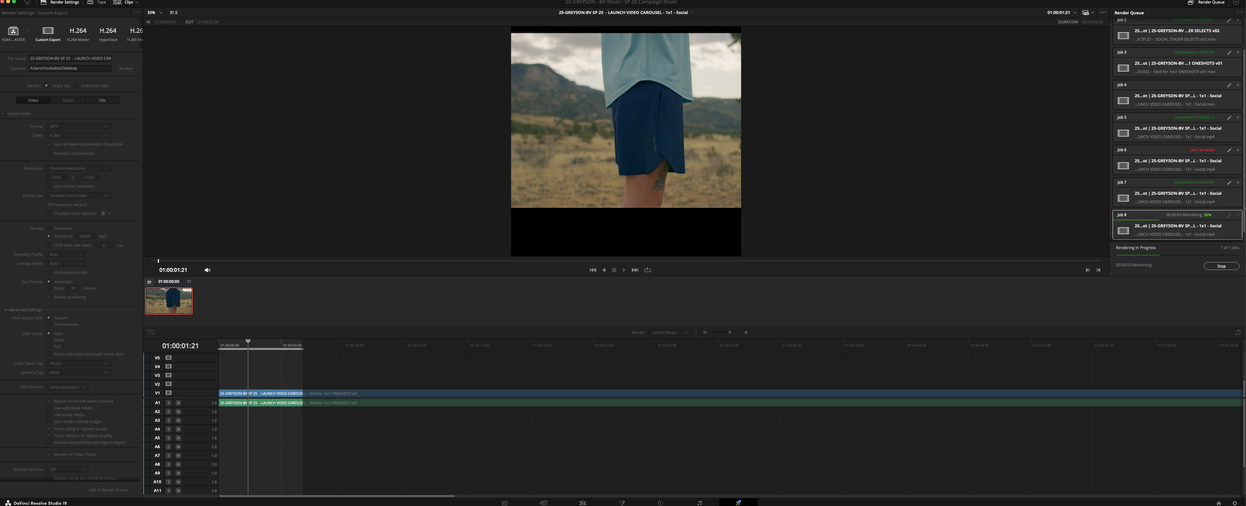Play reverse in the viewer
The width and height of the screenshot is (1246, 506).
[604, 270]
